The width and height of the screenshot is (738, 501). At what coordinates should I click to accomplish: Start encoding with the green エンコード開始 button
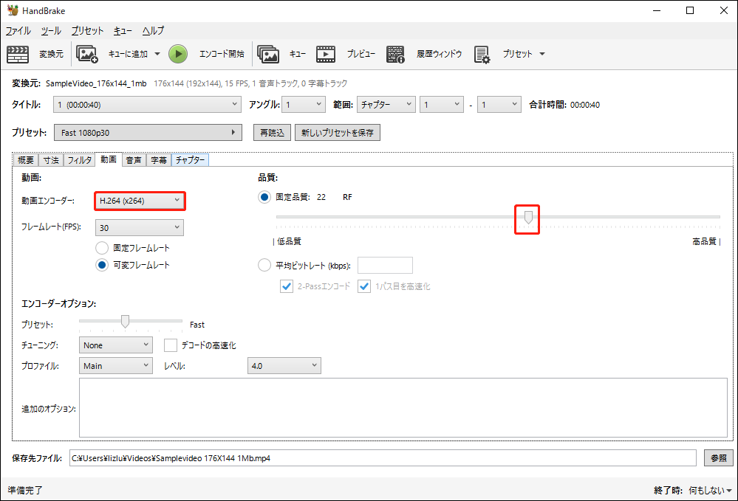click(x=177, y=52)
